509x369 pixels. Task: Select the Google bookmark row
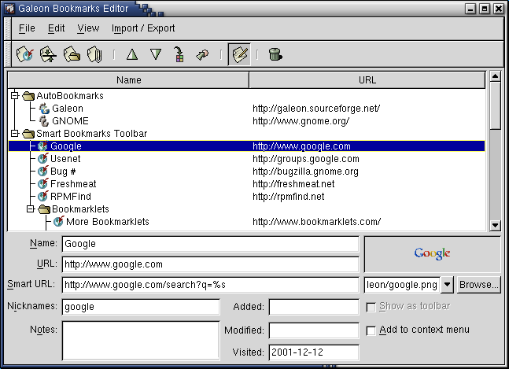pyautogui.click(x=247, y=146)
